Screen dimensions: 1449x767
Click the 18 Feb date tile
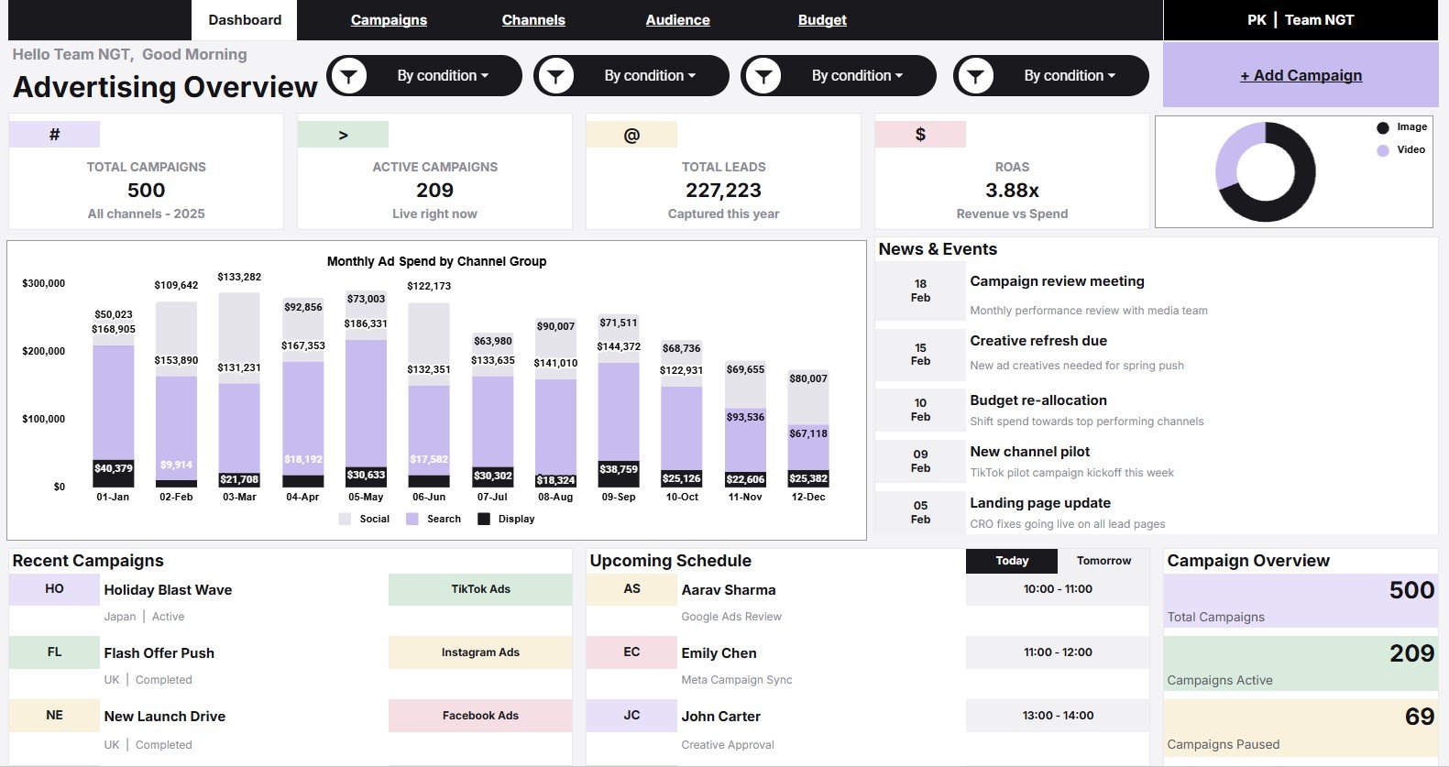920,290
